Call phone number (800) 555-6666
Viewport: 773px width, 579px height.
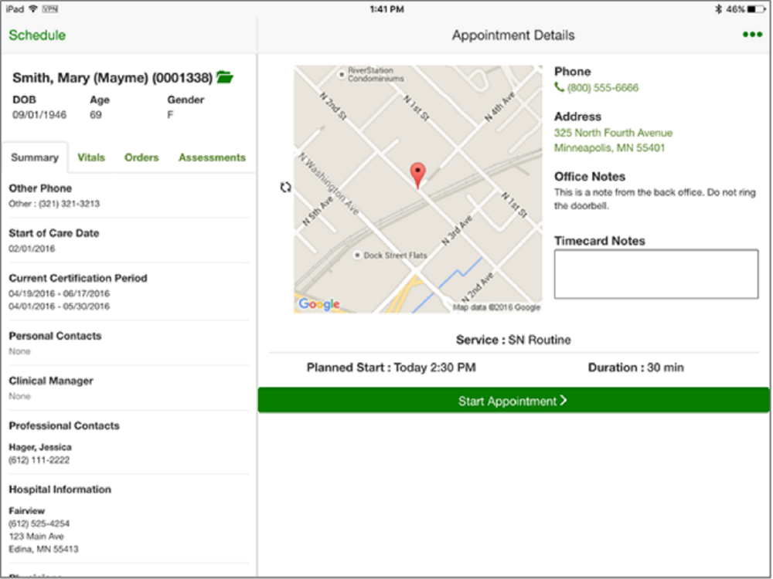click(602, 88)
